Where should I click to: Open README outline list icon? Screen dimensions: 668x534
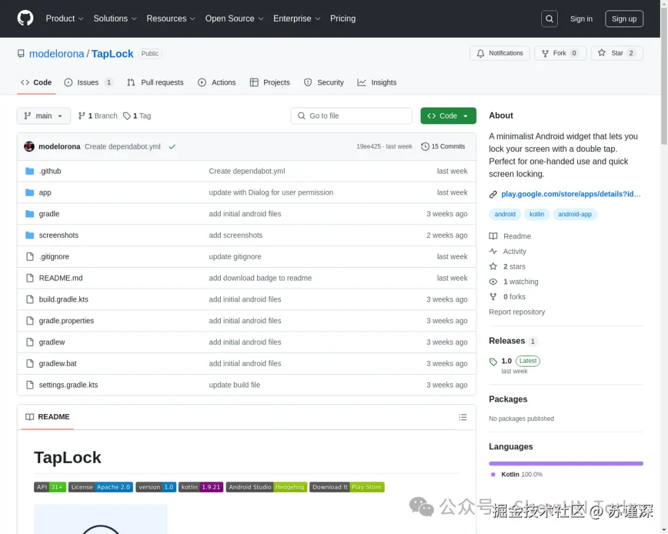463,417
